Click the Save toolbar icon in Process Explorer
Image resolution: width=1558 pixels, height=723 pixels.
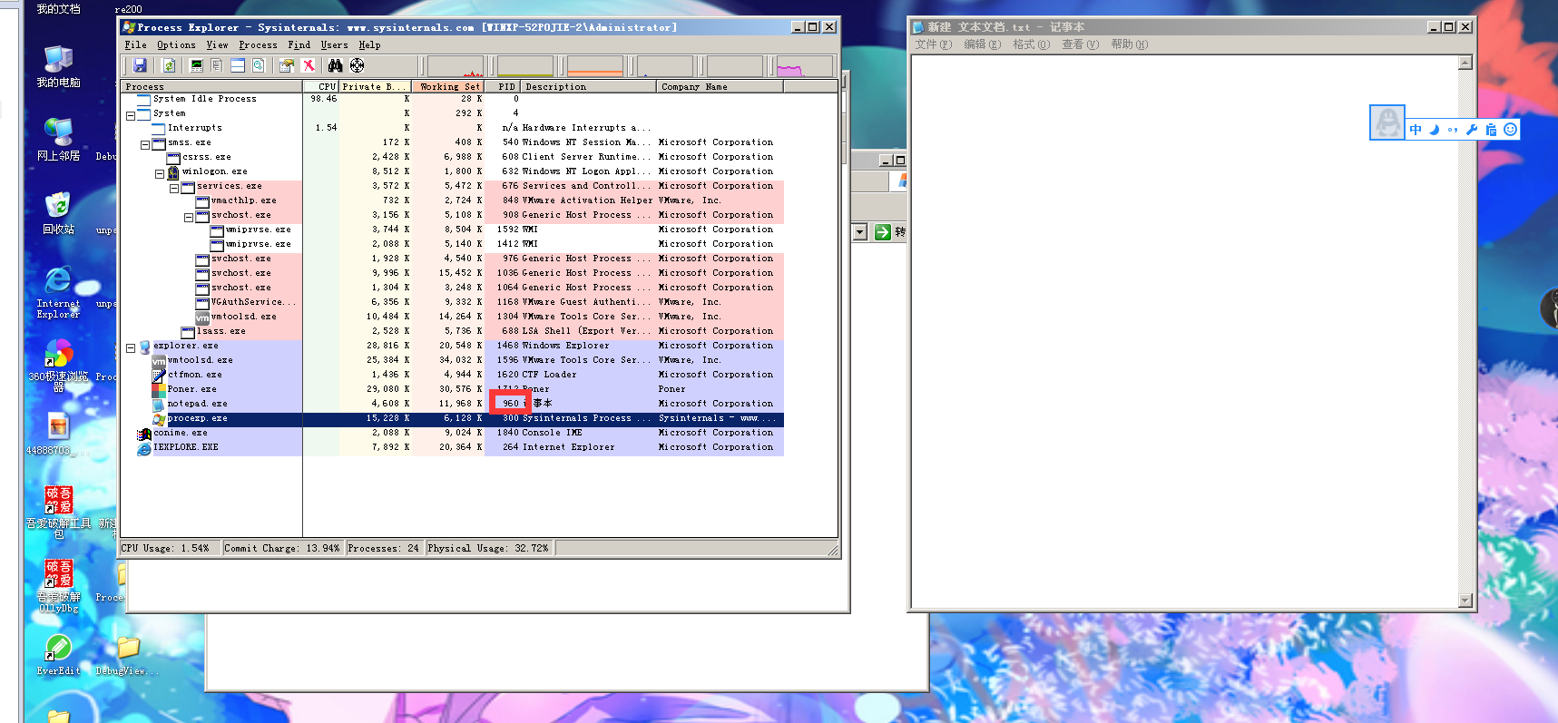140,65
